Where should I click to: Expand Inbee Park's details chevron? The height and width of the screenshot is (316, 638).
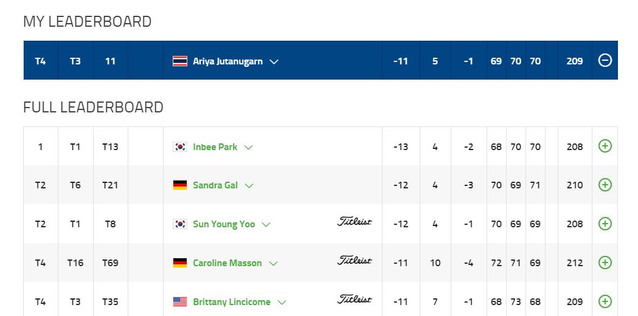248,147
